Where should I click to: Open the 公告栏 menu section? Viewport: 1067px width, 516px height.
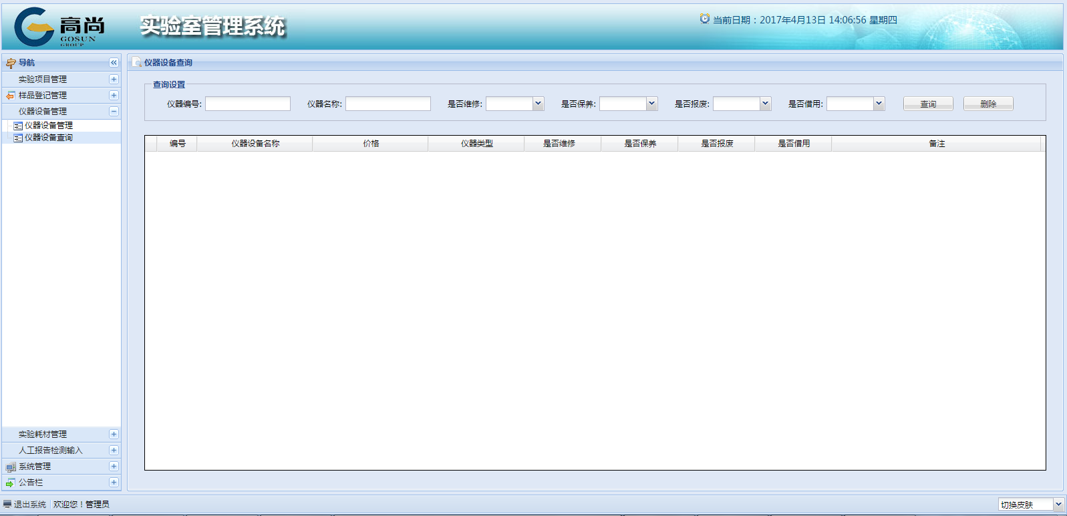pos(31,483)
